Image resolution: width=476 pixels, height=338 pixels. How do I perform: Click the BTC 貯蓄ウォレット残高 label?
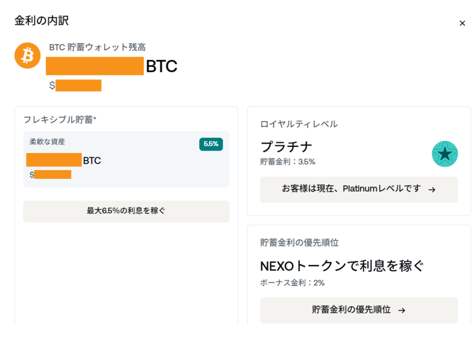pos(97,47)
